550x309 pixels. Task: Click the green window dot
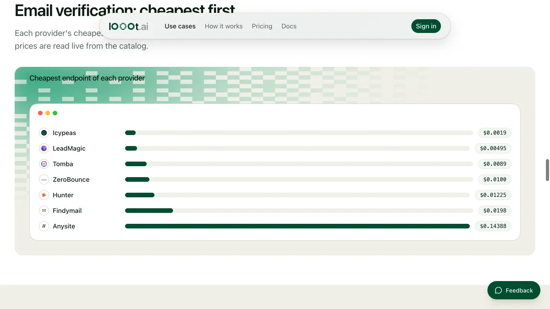tap(55, 113)
